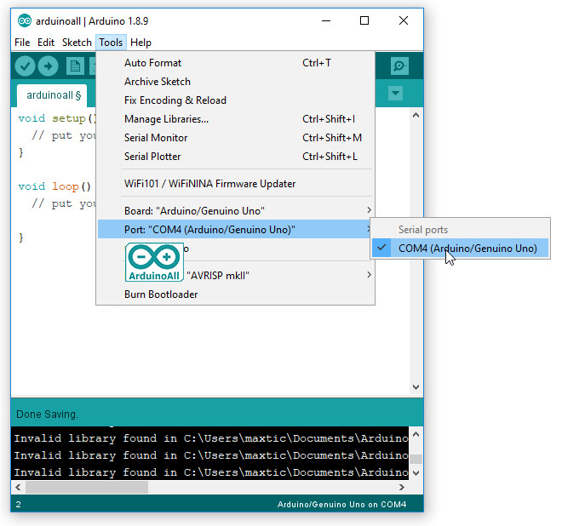Select Burn Bootloader menu entry

(236, 294)
